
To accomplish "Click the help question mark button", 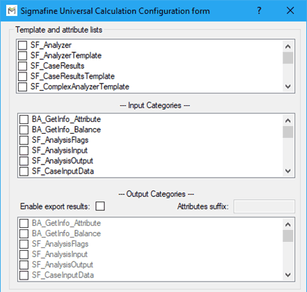I will (x=259, y=10).
